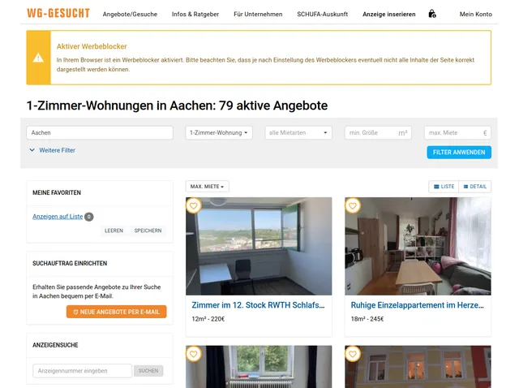Favorite the Zimmer im 12. Stock listing heart
519x388 pixels.
[x=194, y=205]
